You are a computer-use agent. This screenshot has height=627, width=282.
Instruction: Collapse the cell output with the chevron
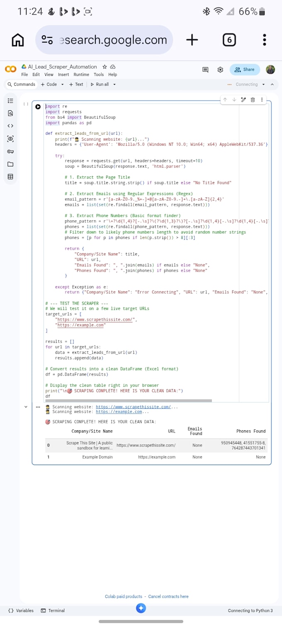point(27,407)
